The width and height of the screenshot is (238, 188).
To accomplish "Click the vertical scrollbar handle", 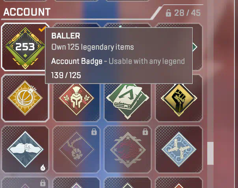I will pyautogui.click(x=210, y=153).
